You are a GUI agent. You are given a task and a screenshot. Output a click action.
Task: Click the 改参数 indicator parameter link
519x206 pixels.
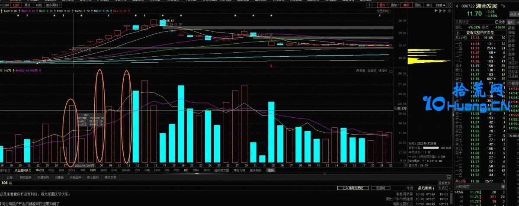pos(361,71)
